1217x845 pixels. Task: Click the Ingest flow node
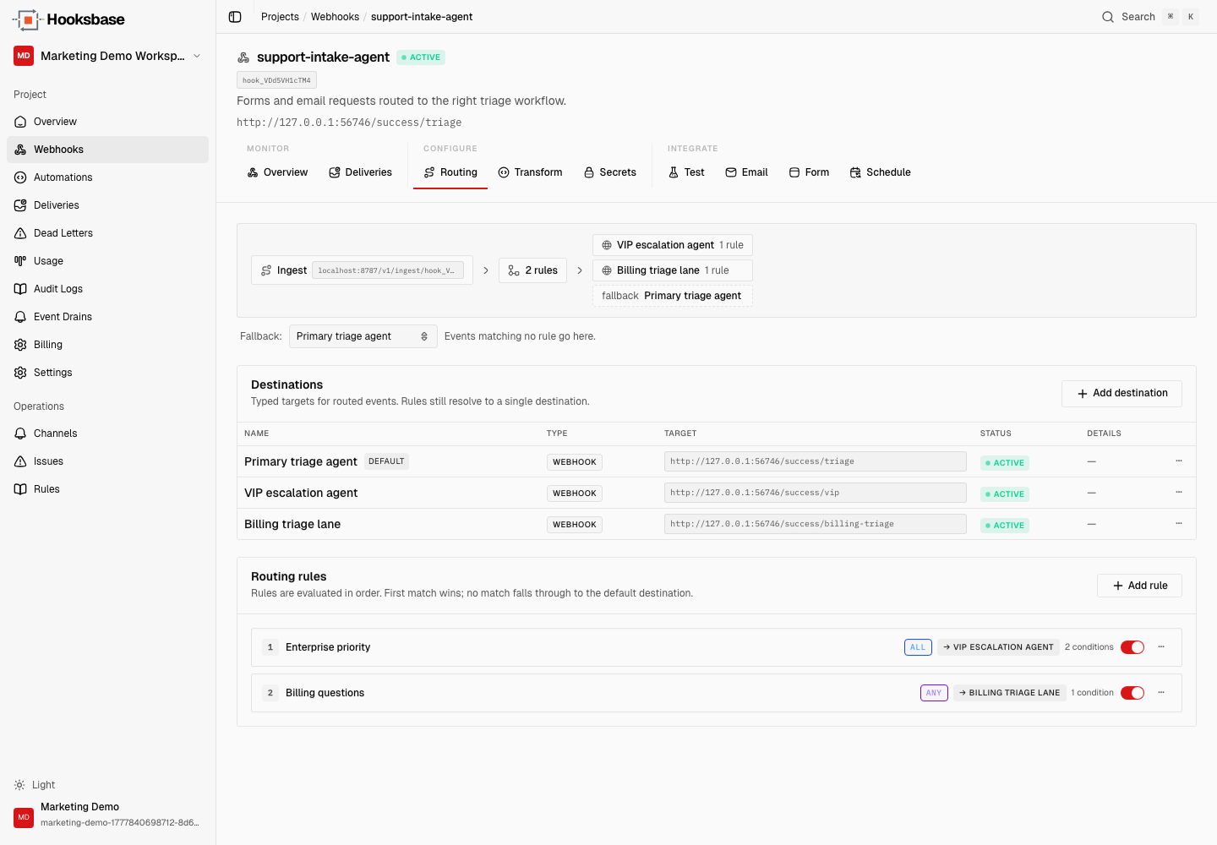click(x=362, y=270)
